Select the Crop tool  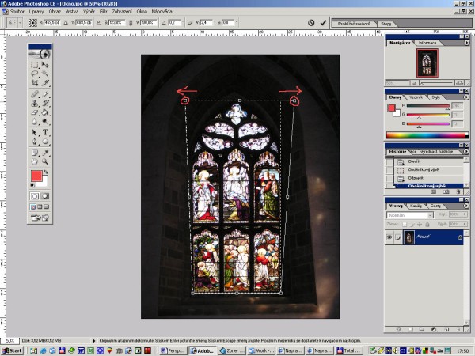coord(35,83)
